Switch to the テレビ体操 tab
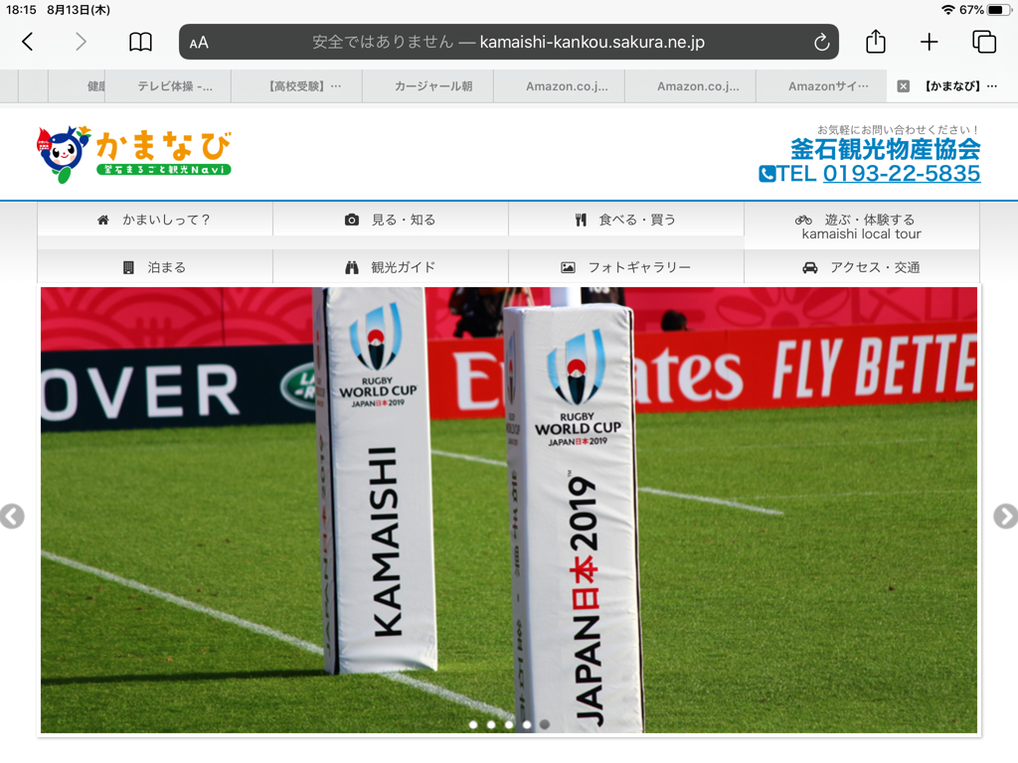1018x763 pixels. click(174, 86)
